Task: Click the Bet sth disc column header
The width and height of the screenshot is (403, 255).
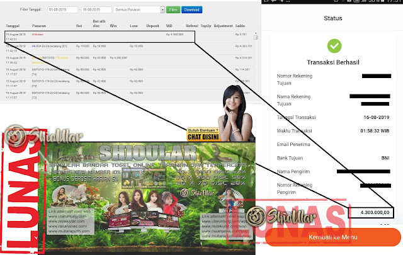Action: pos(99,23)
